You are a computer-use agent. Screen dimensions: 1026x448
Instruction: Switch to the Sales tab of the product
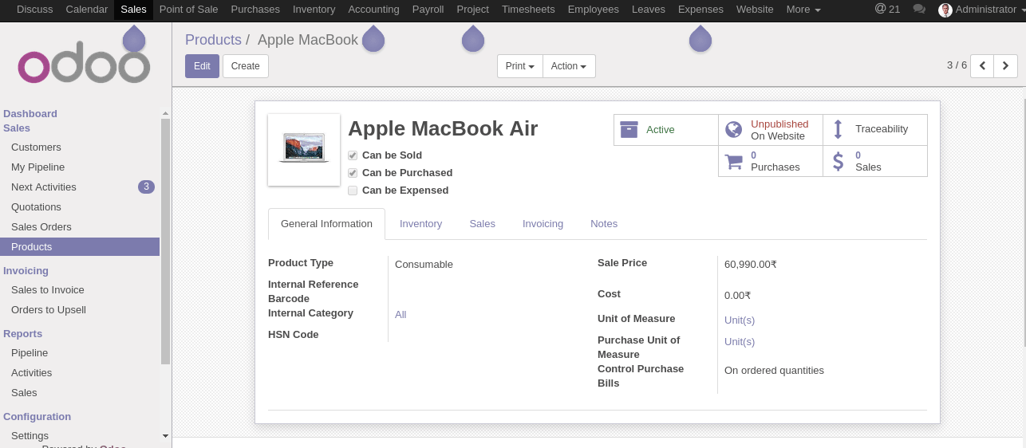pyautogui.click(x=483, y=224)
